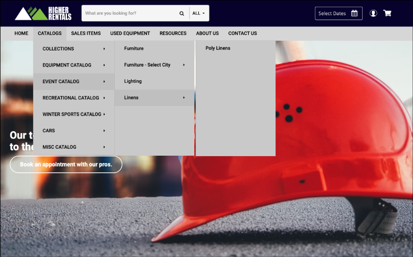Choose Lighting in the Event Catalog menu
413x257 pixels.
[133, 81]
